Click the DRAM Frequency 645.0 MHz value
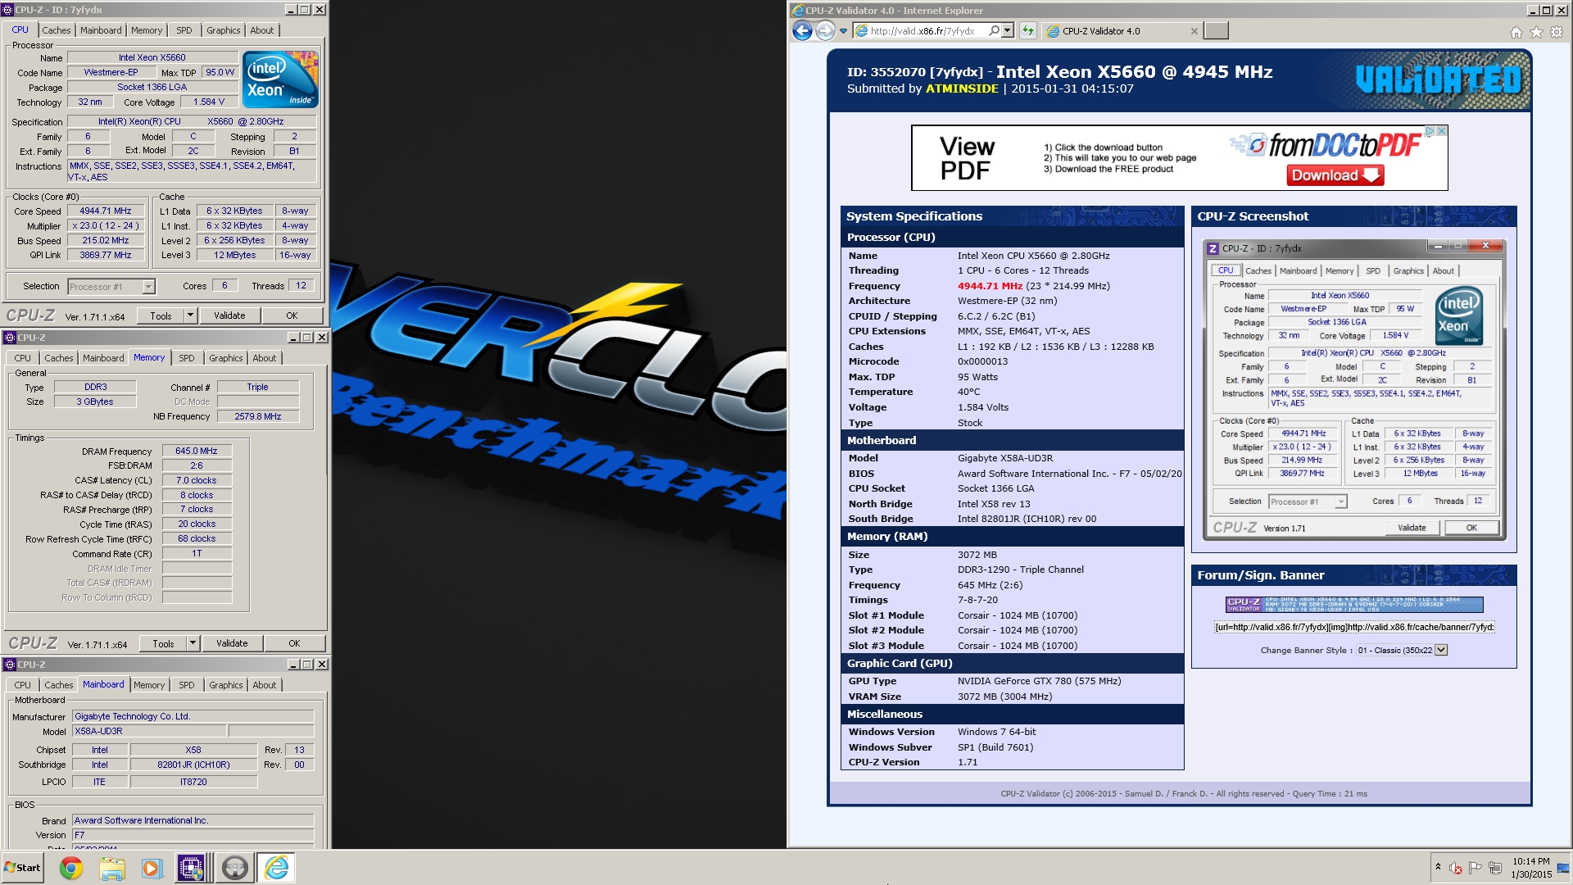The width and height of the screenshot is (1573, 885). point(197,451)
